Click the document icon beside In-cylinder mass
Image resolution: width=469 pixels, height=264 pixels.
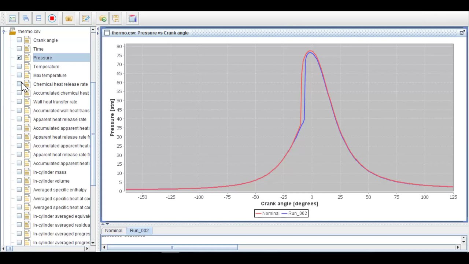(27, 172)
